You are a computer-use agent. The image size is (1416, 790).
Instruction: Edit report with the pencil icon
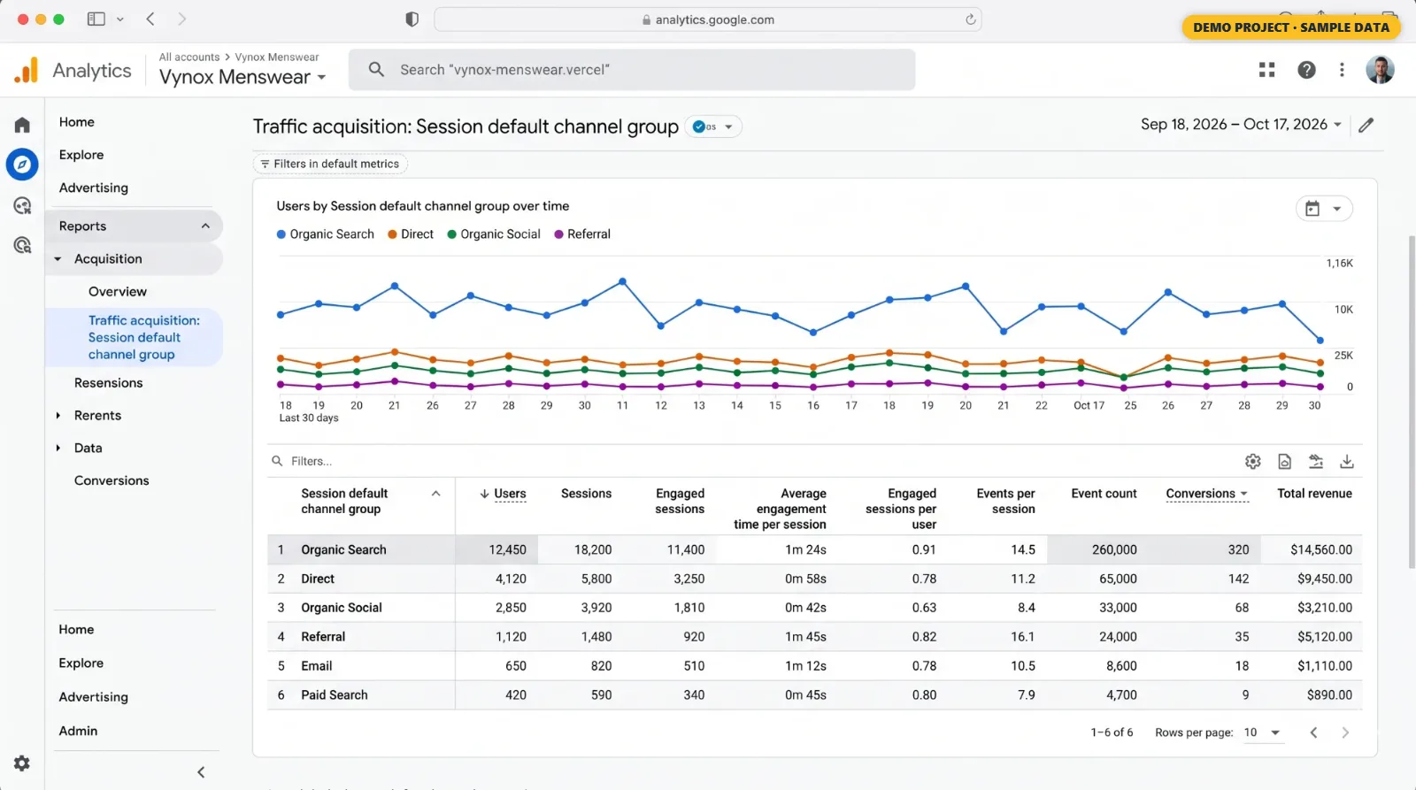(x=1366, y=125)
